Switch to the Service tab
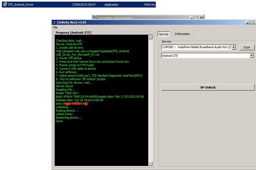This screenshot has width=256, height=170. coord(164,34)
